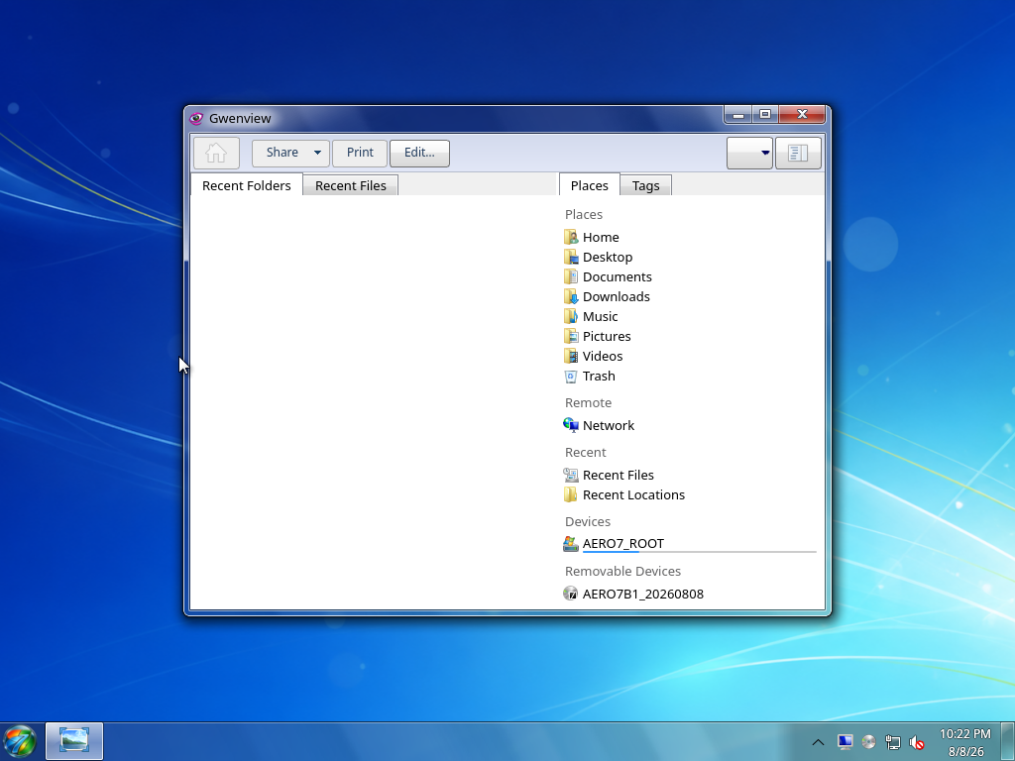1015x761 pixels.
Task: Click the disc media tray icon
Action: [868, 741]
